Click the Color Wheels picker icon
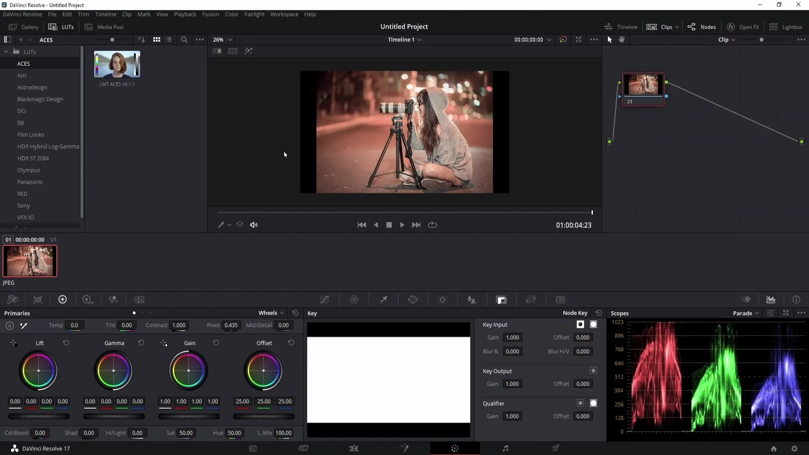809x455 pixels. click(23, 326)
